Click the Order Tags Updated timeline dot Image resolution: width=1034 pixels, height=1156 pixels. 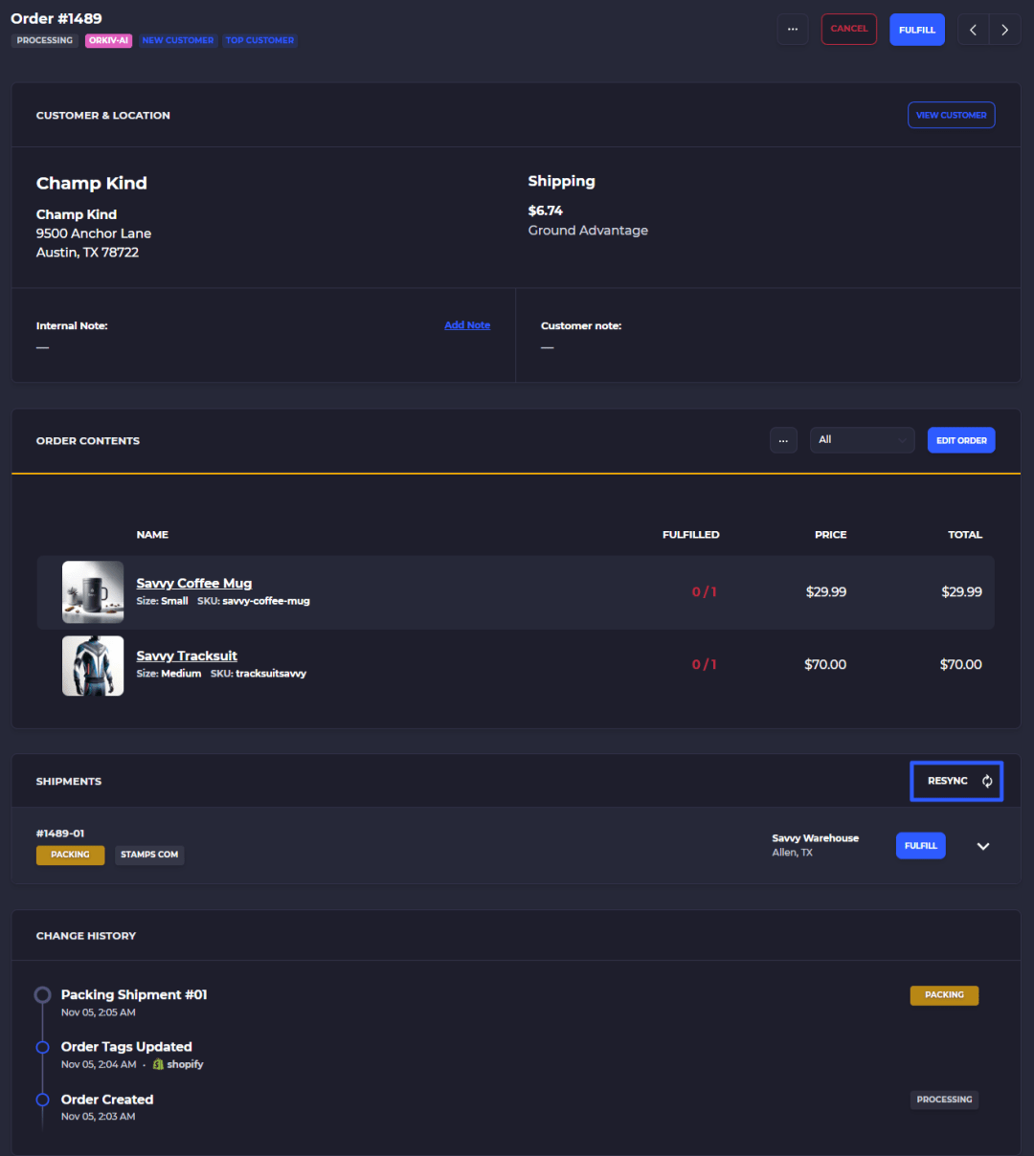tap(42, 1047)
